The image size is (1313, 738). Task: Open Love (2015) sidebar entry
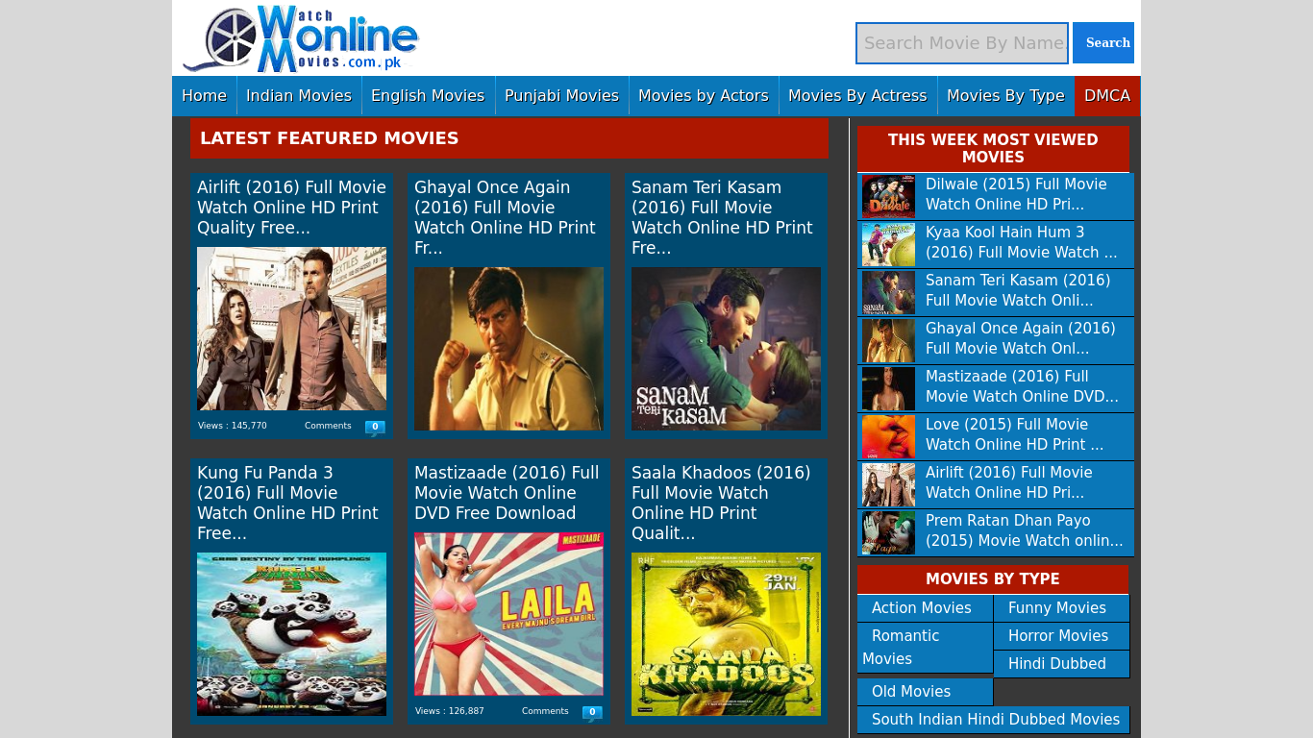click(1014, 434)
